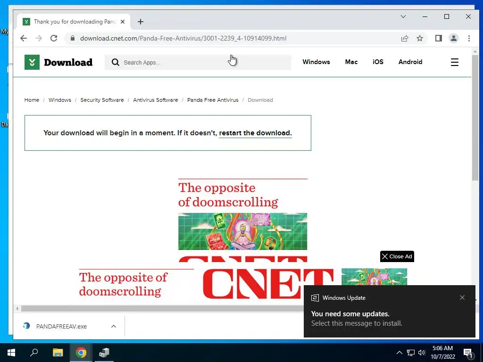
Task: Switch to Chrome in taskbar
Action: pos(81,353)
